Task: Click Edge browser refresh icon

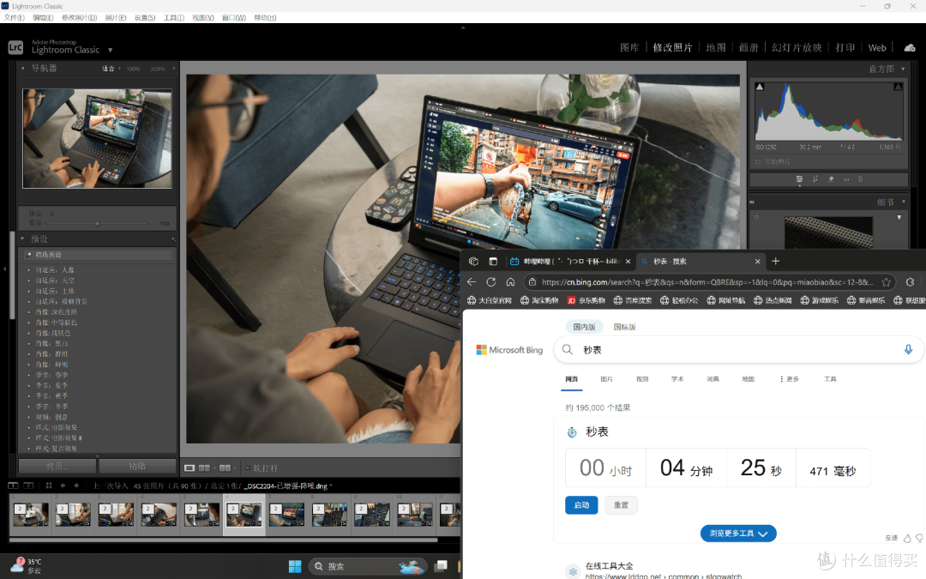Action: (490, 282)
